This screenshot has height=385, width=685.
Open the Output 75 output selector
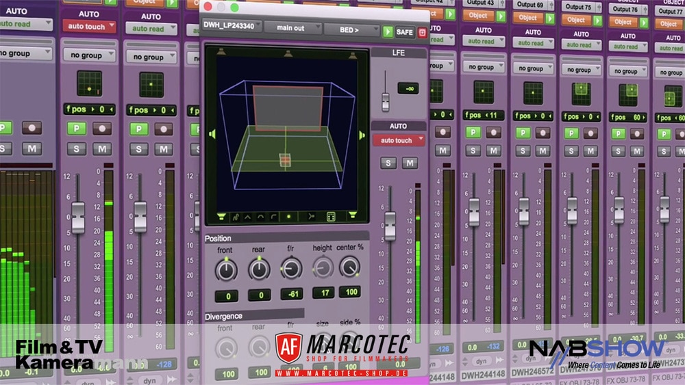point(582,7)
